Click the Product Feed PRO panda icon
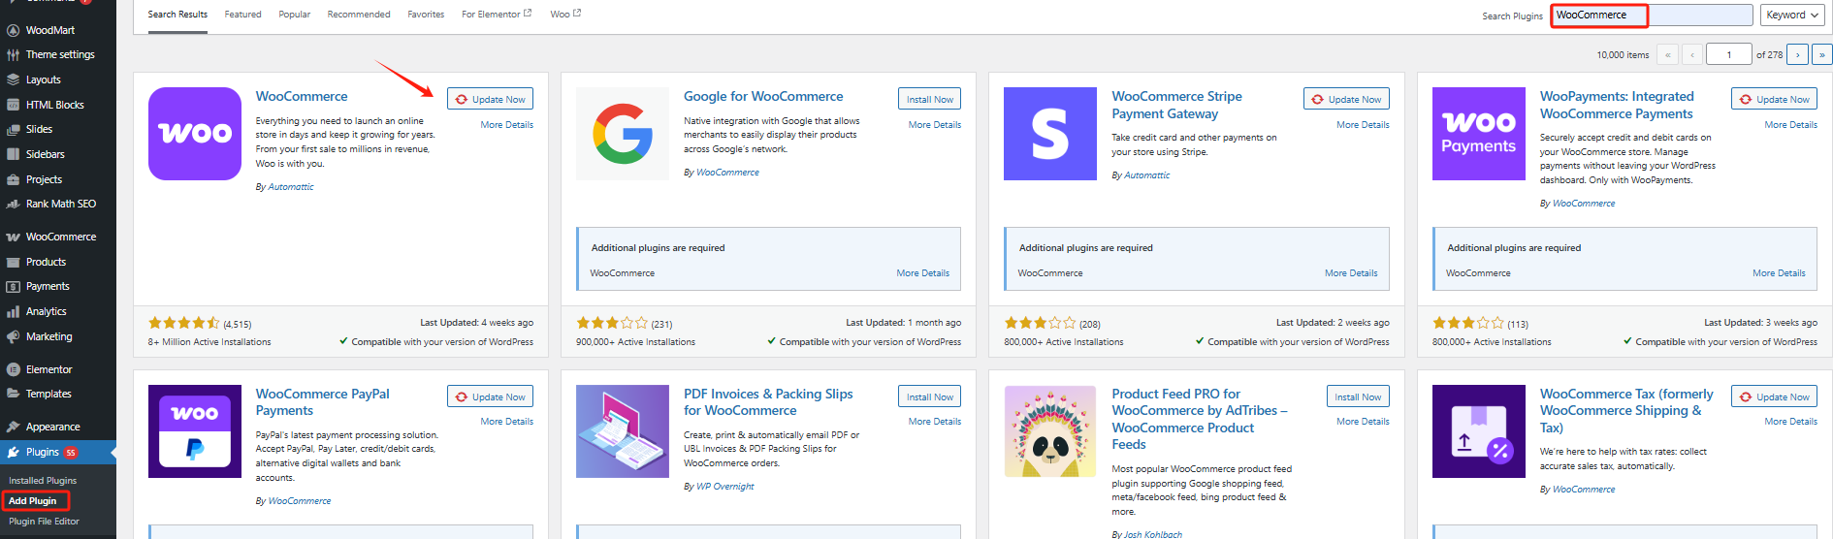The width and height of the screenshot is (1833, 539). tap(1050, 431)
